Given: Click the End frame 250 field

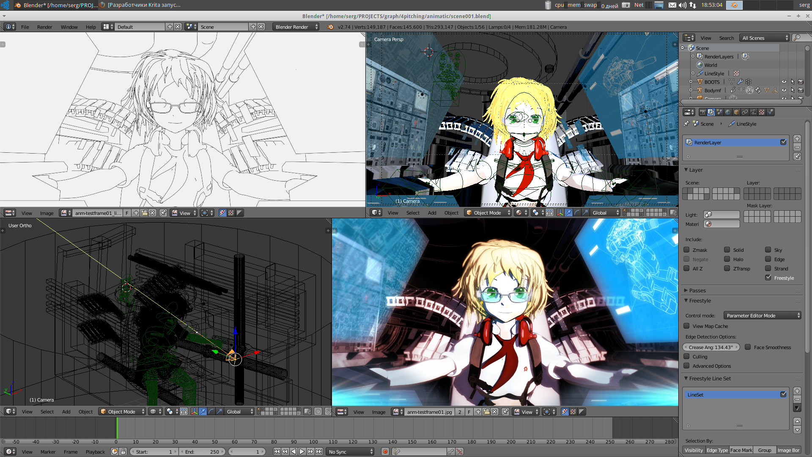Looking at the screenshot, I should 202,451.
